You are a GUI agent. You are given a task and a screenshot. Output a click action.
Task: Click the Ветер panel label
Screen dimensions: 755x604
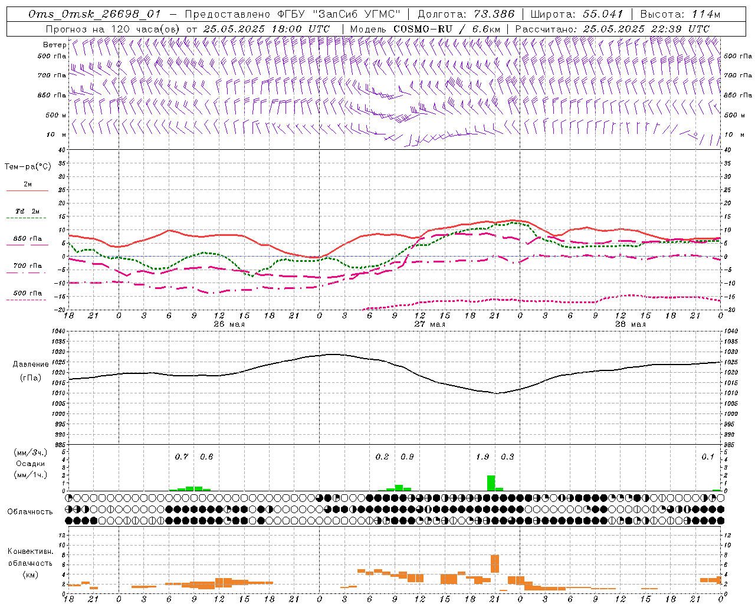click(x=54, y=45)
